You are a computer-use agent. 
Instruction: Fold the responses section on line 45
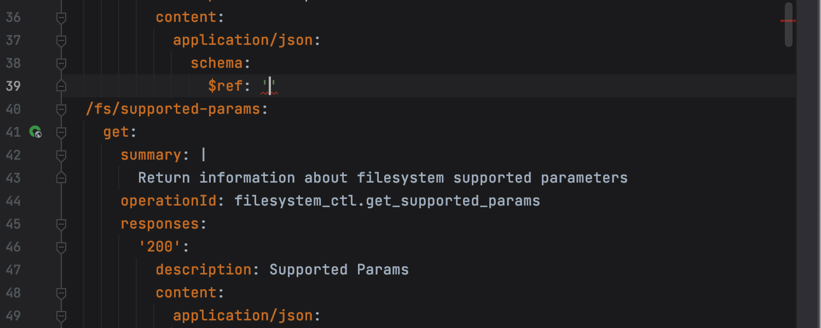pyautogui.click(x=61, y=224)
